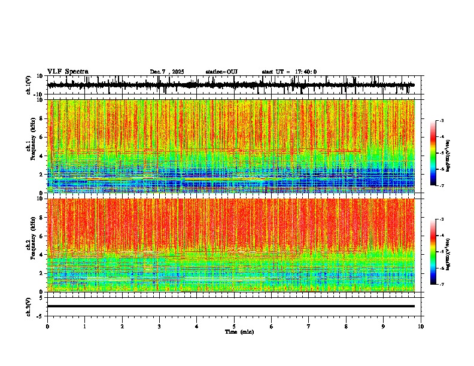
Task: Click the time axis tick label "8"
Action: point(346,327)
